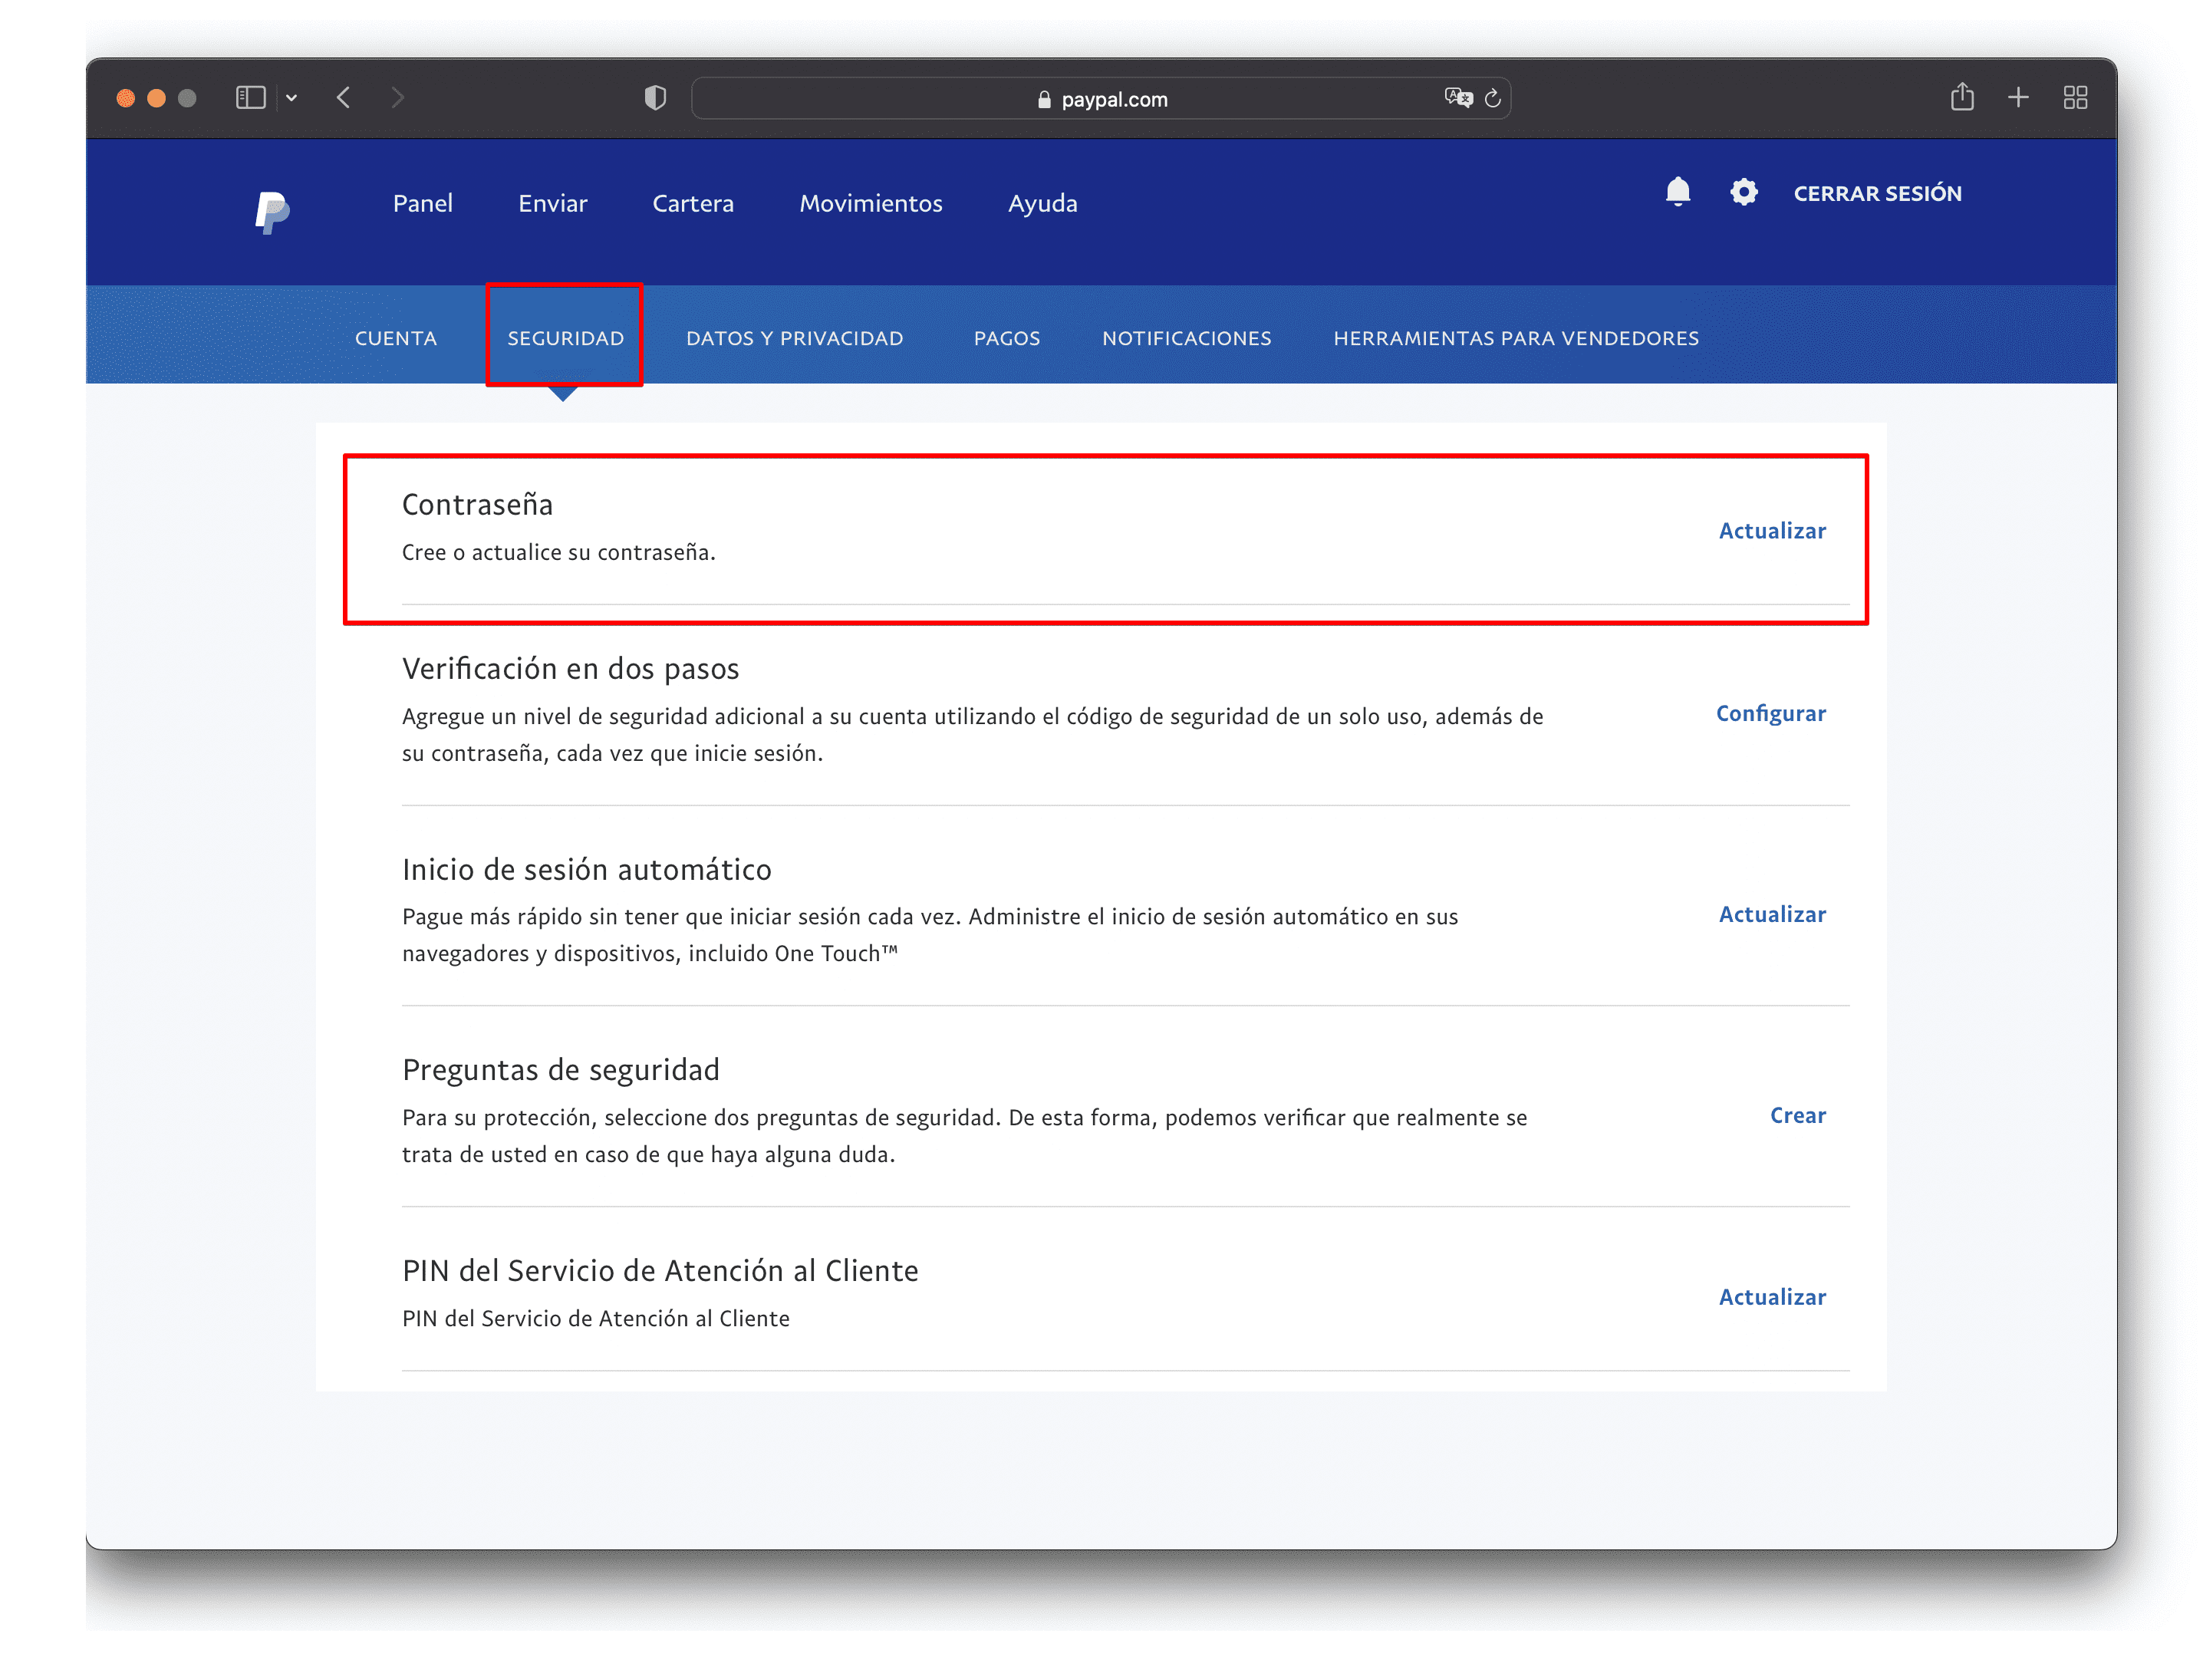Open the notifications bell icon

[1677, 193]
